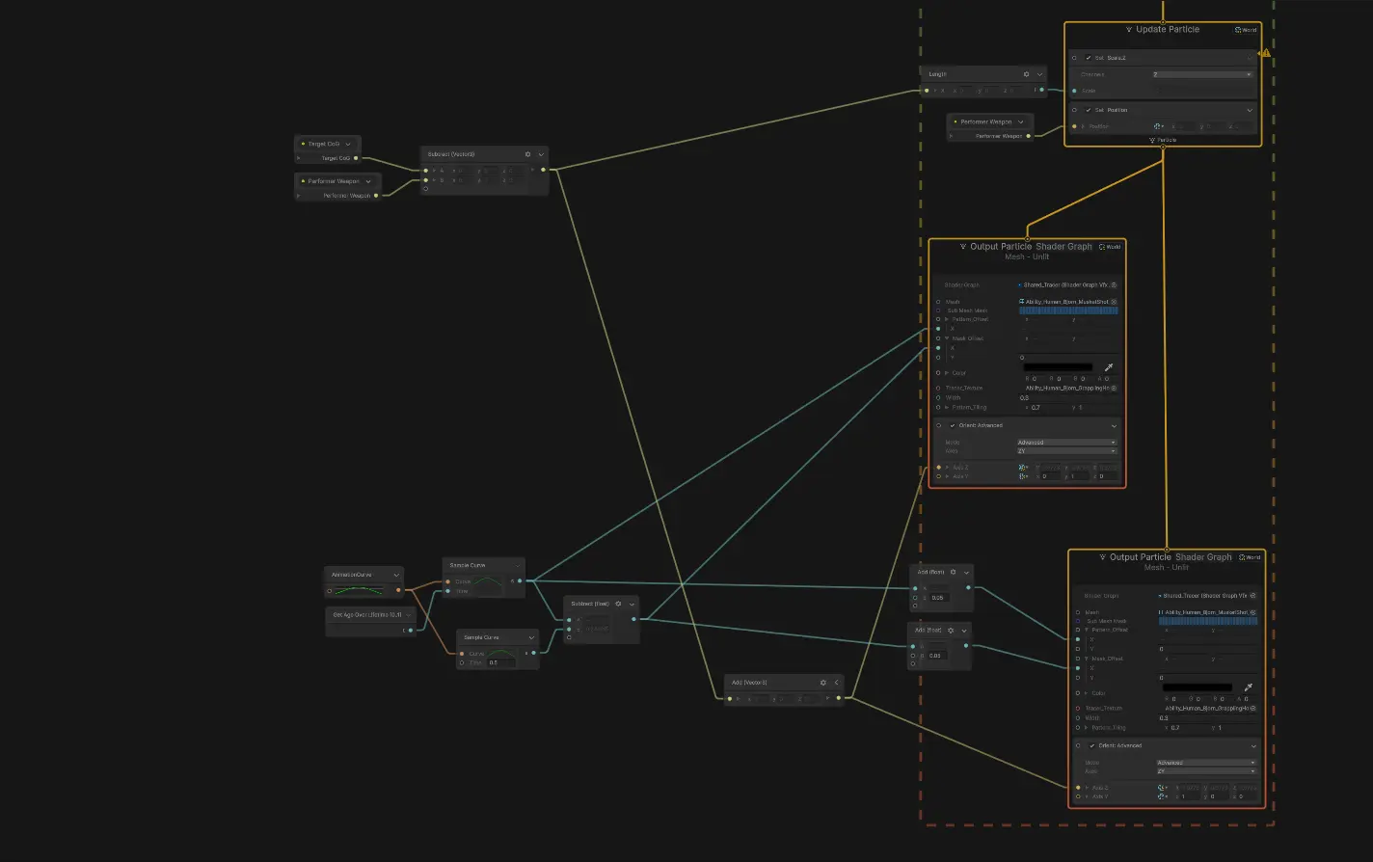Click black Color swatch in upper Output Particle
The image size is (1373, 862).
[x=1058, y=367]
